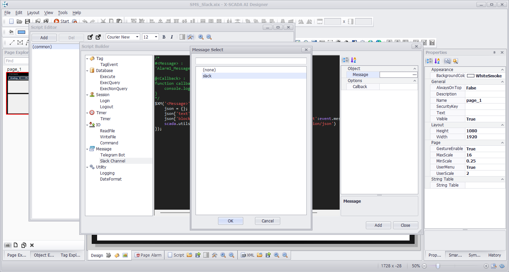
Task: Click Script tab open-folder icon in bottom toolbar
Action: tap(189, 255)
